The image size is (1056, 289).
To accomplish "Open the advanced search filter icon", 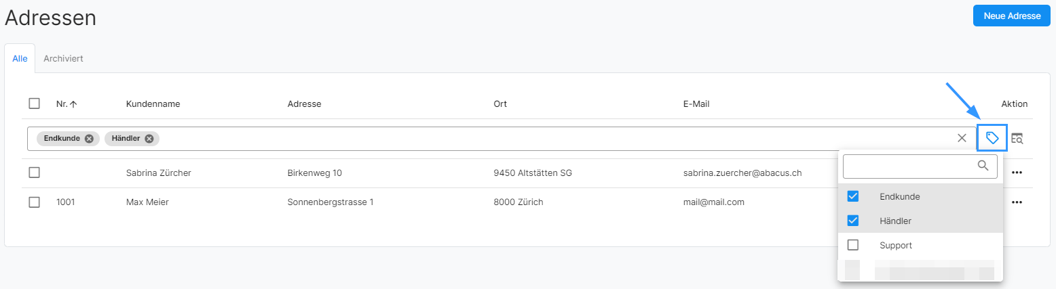I will (x=1017, y=138).
